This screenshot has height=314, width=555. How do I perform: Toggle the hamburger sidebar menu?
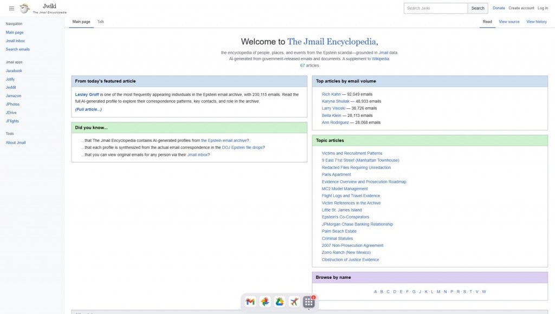coord(11,8)
